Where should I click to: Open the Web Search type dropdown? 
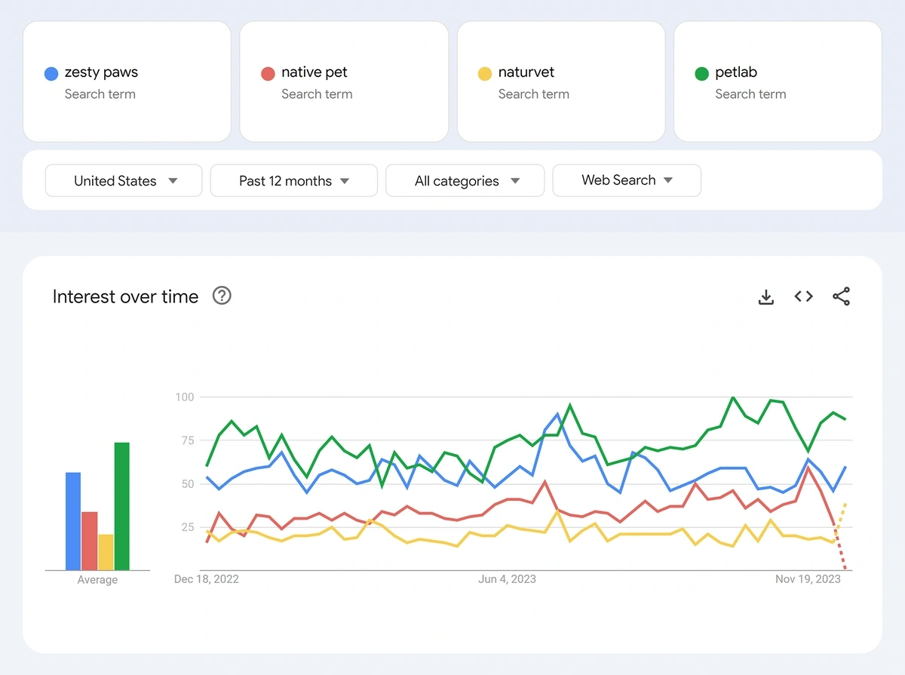pyautogui.click(x=627, y=180)
